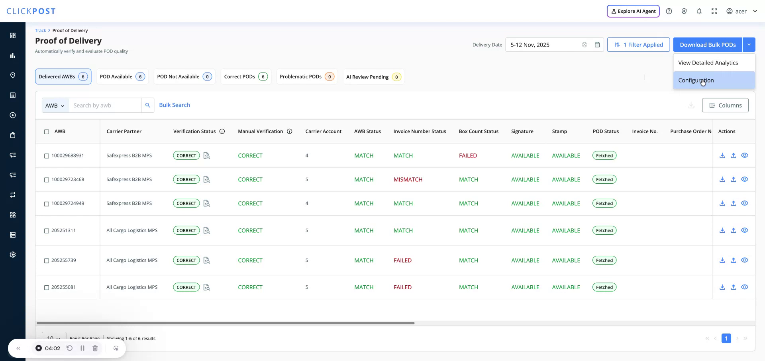Select all rows using header checkbox

click(47, 131)
